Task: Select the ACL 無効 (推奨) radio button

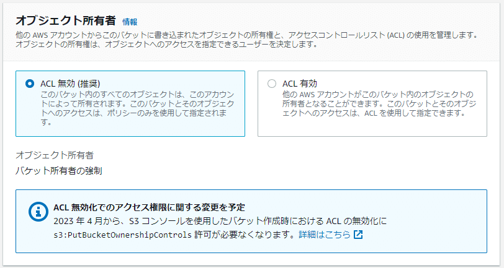Action: [30, 84]
